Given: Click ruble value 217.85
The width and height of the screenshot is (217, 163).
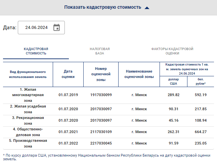Looking at the screenshot, I should click(201, 109).
